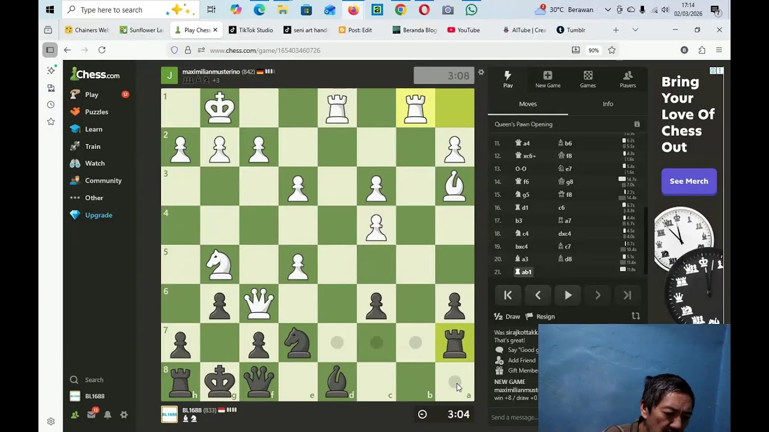
Task: Open friends icon at sidebar bottom
Action: (74, 415)
